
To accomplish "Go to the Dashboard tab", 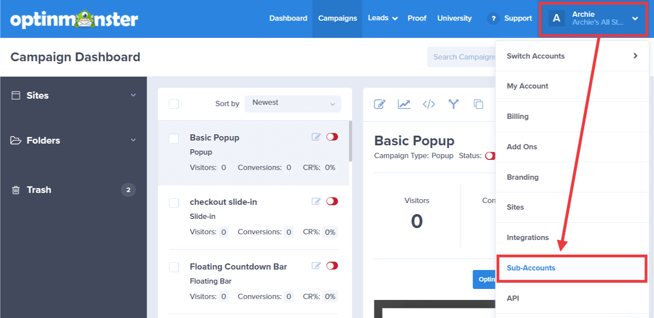I will 288,18.
